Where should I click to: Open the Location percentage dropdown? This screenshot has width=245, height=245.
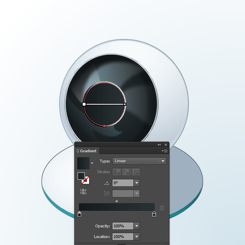click(137, 236)
